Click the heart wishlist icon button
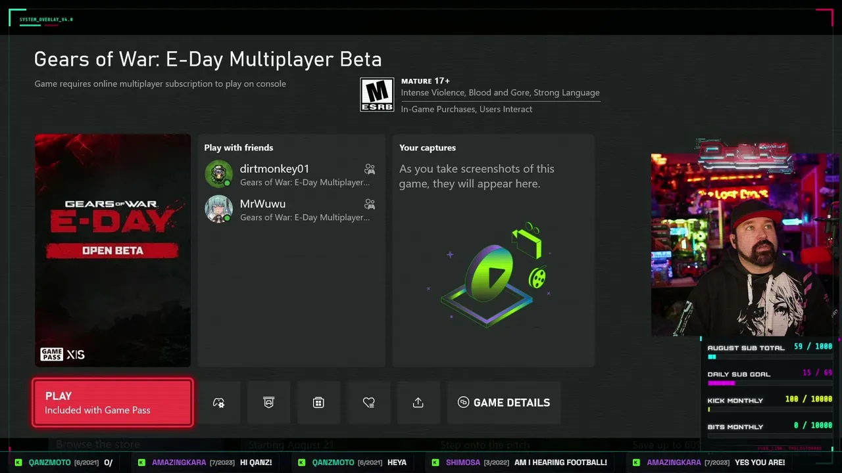This screenshot has width=842, height=473. [x=368, y=403]
